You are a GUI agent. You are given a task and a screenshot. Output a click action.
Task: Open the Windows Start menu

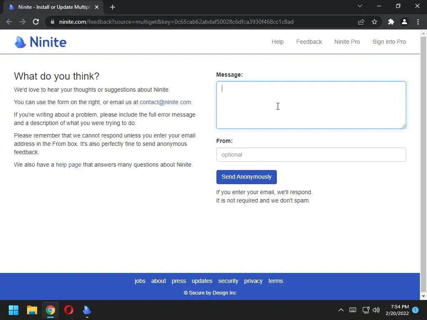[13, 310]
